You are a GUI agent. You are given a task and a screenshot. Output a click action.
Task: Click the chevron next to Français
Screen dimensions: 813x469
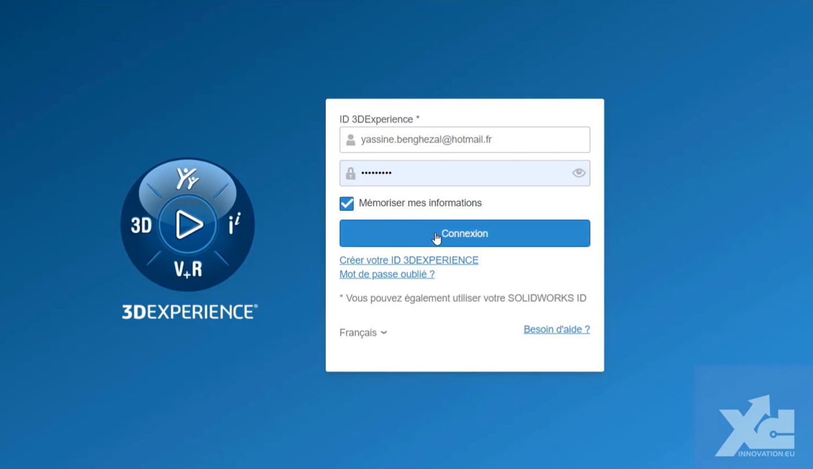(x=384, y=333)
